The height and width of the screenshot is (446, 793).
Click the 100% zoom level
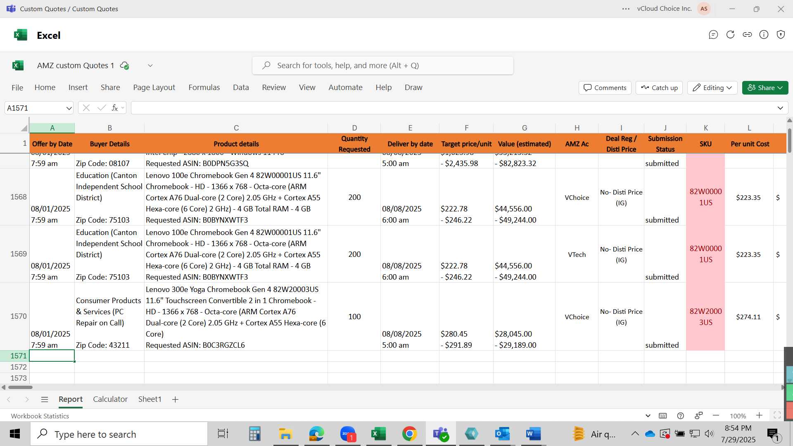pyautogui.click(x=738, y=416)
